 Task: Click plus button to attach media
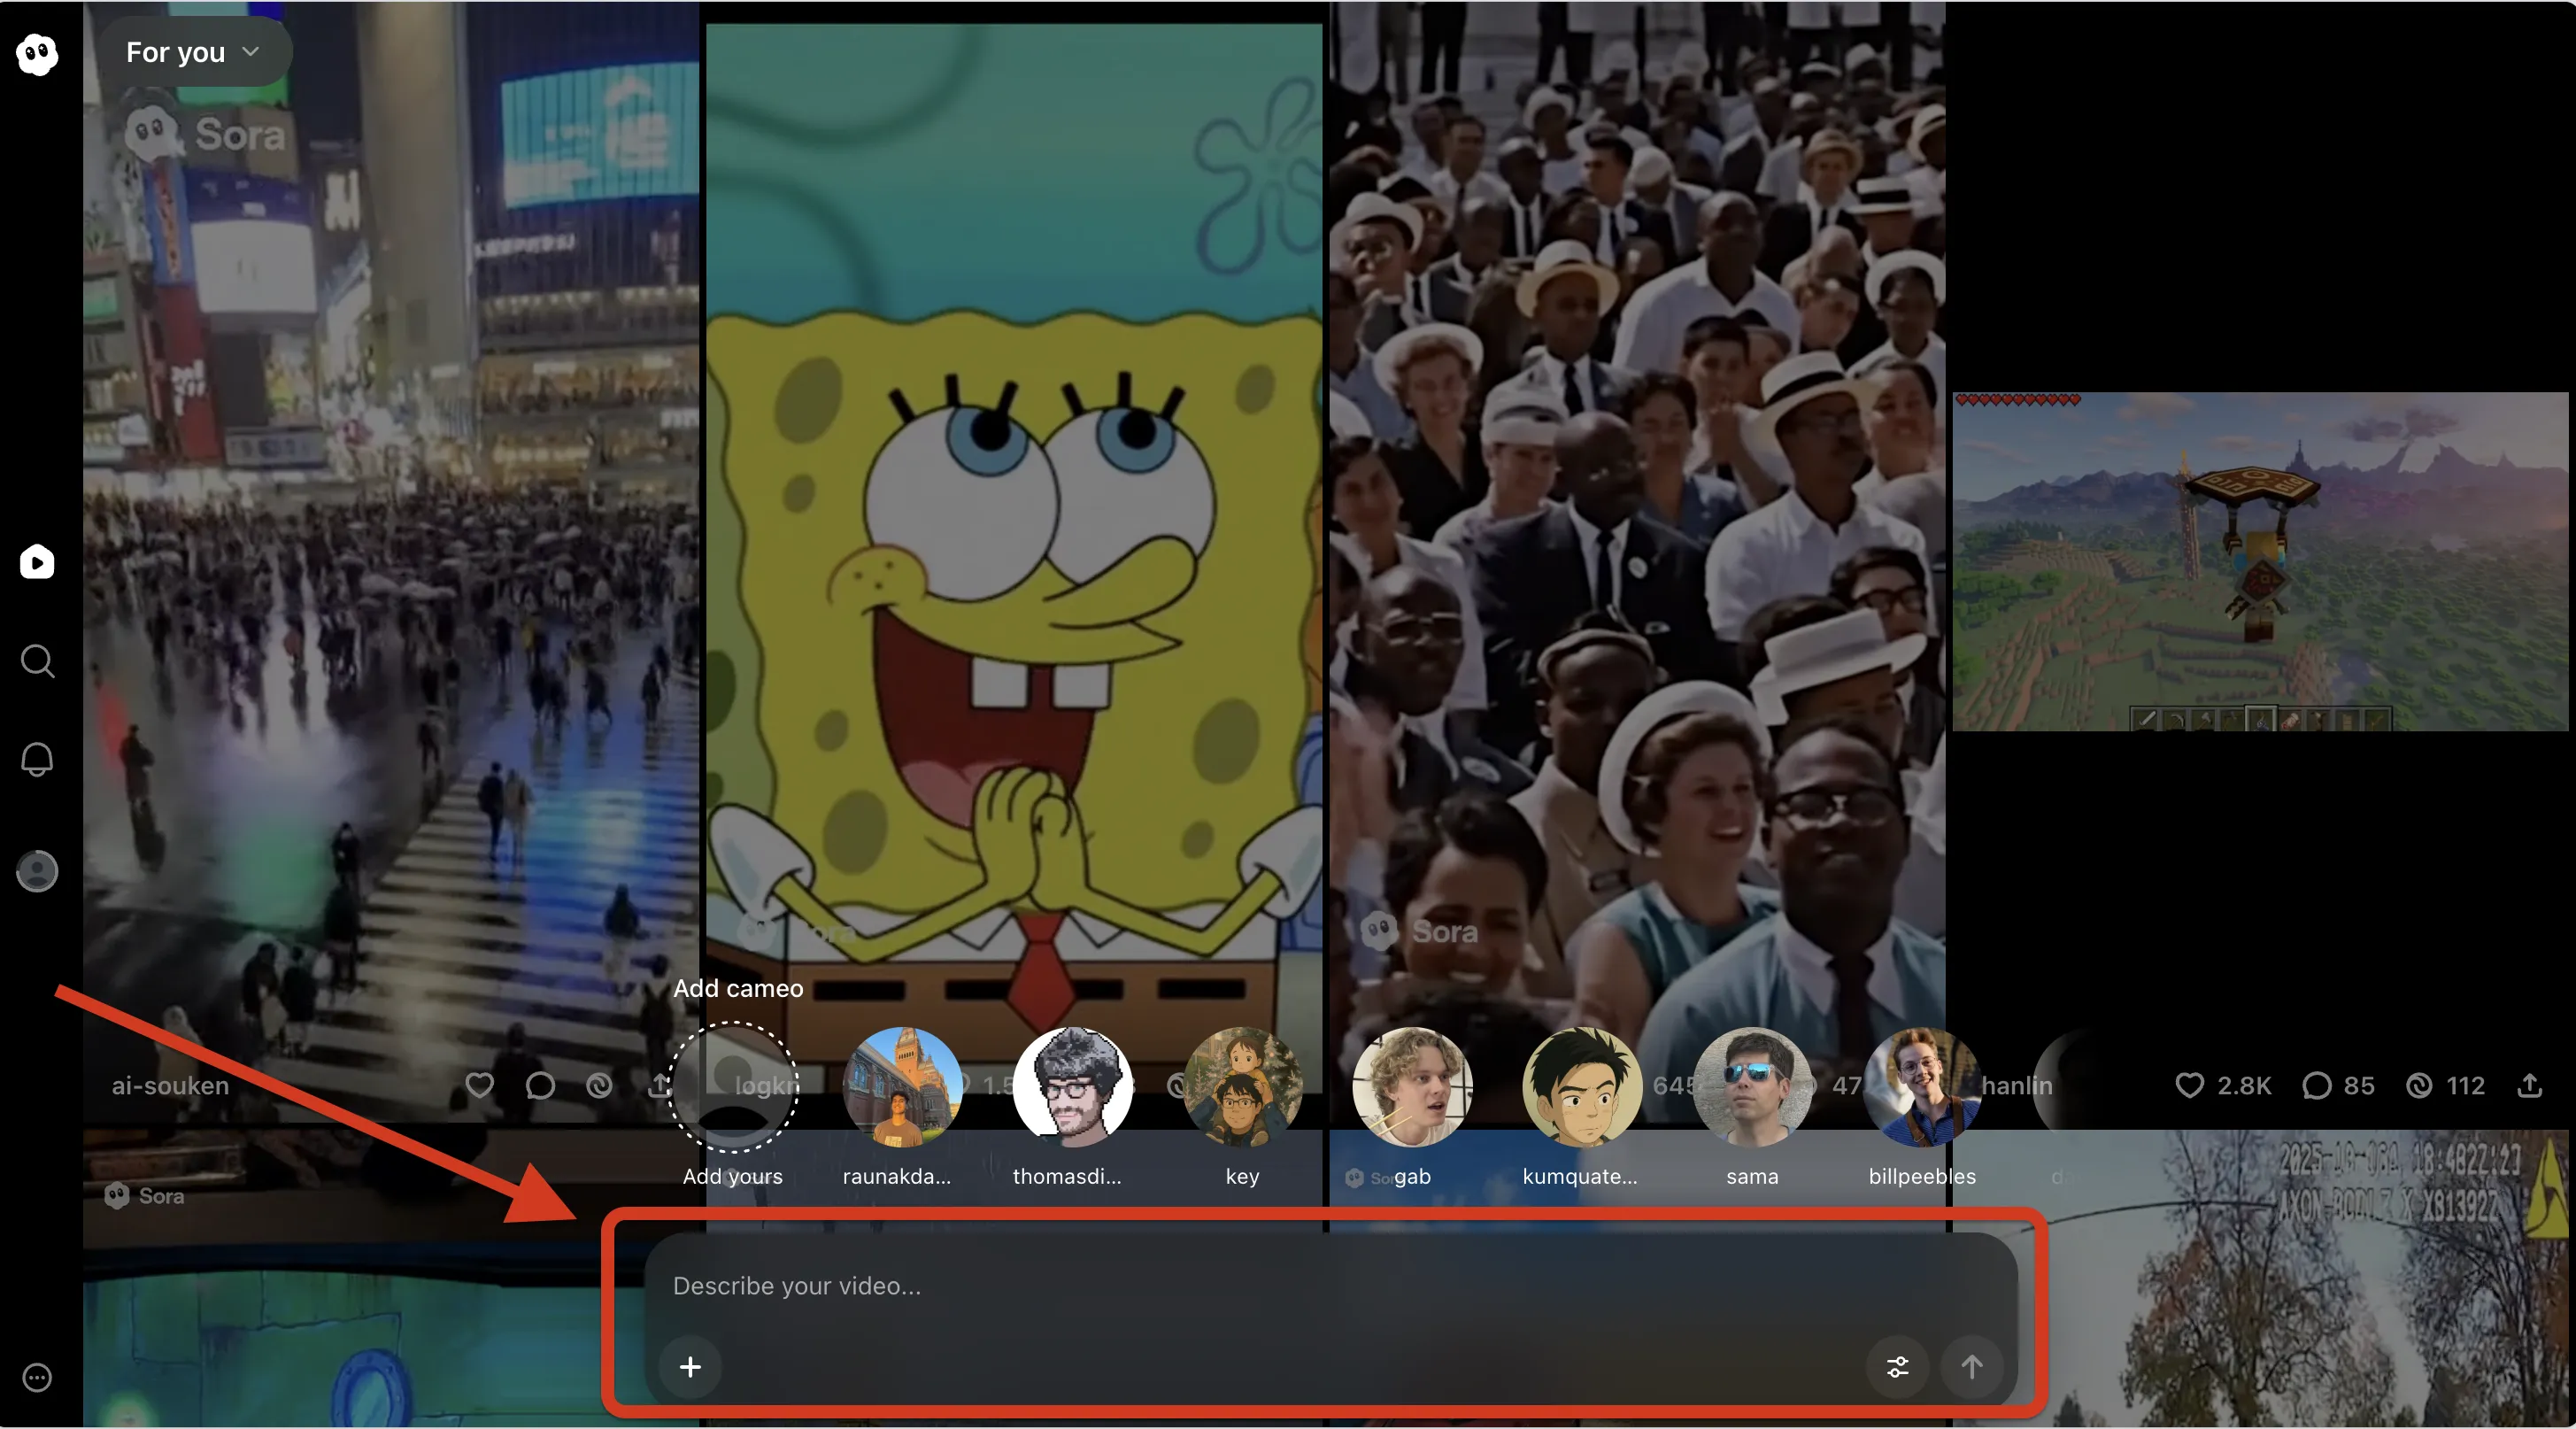[690, 1366]
